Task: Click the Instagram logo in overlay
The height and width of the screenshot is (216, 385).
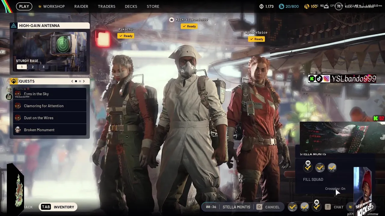Action: point(326,79)
